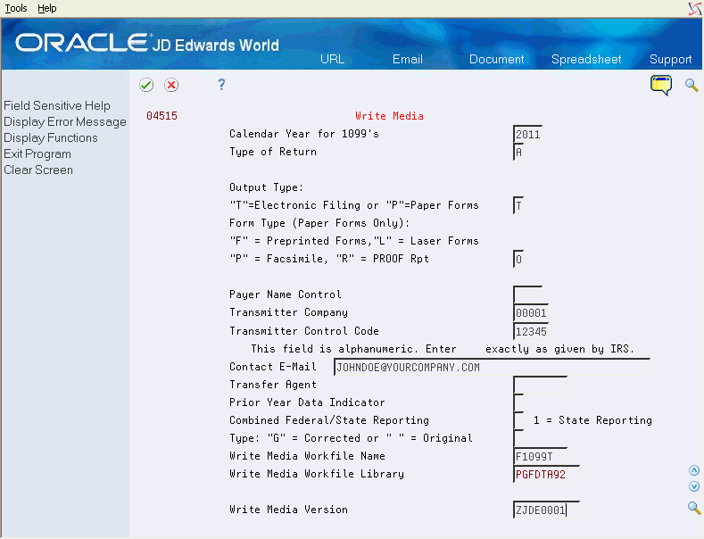Open the blue question mark help icon
704x539 pixels.
[221, 85]
